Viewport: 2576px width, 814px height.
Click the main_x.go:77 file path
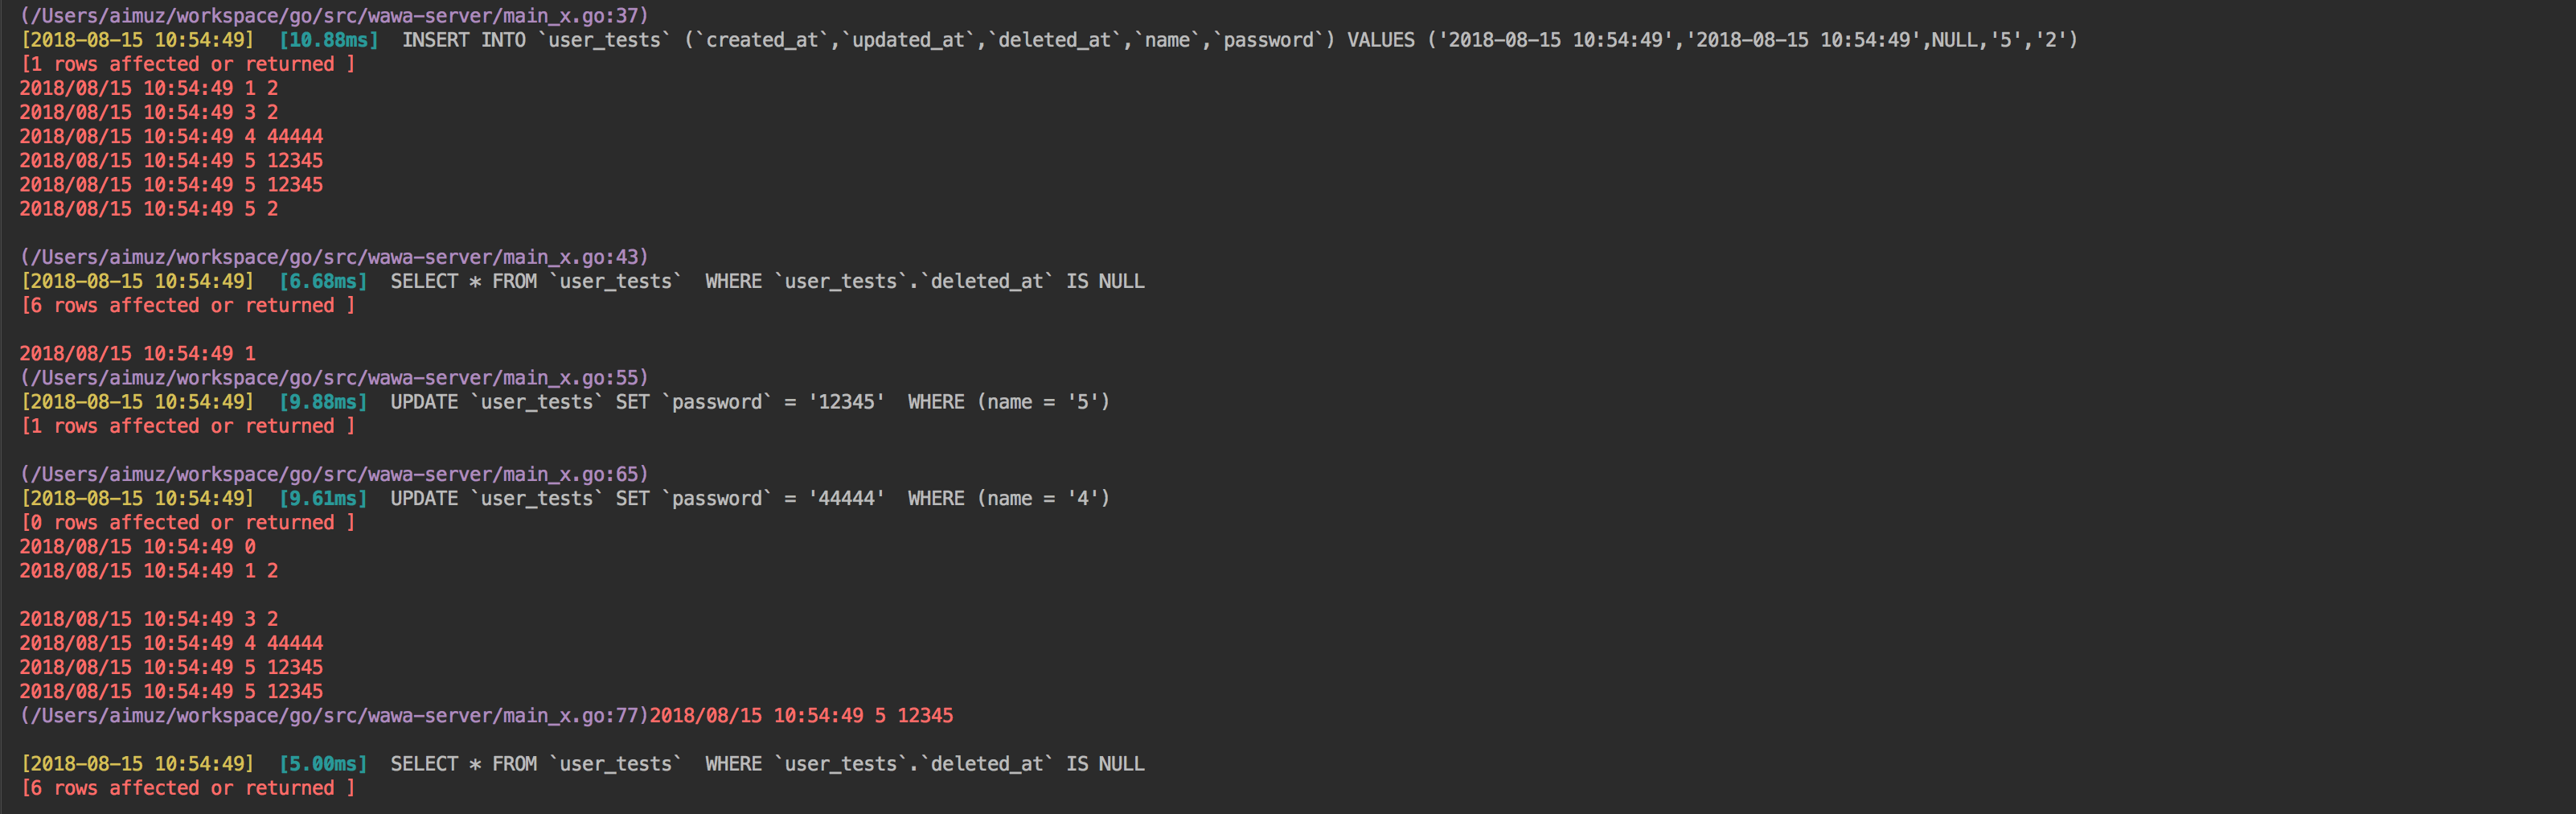(334, 716)
